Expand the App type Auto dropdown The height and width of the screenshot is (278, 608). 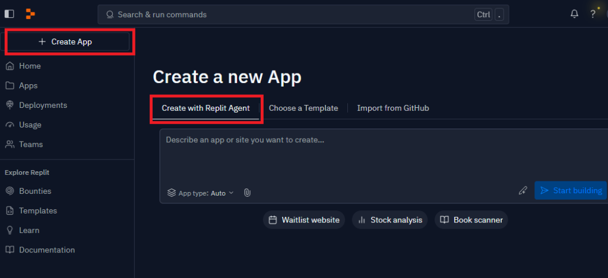point(201,193)
